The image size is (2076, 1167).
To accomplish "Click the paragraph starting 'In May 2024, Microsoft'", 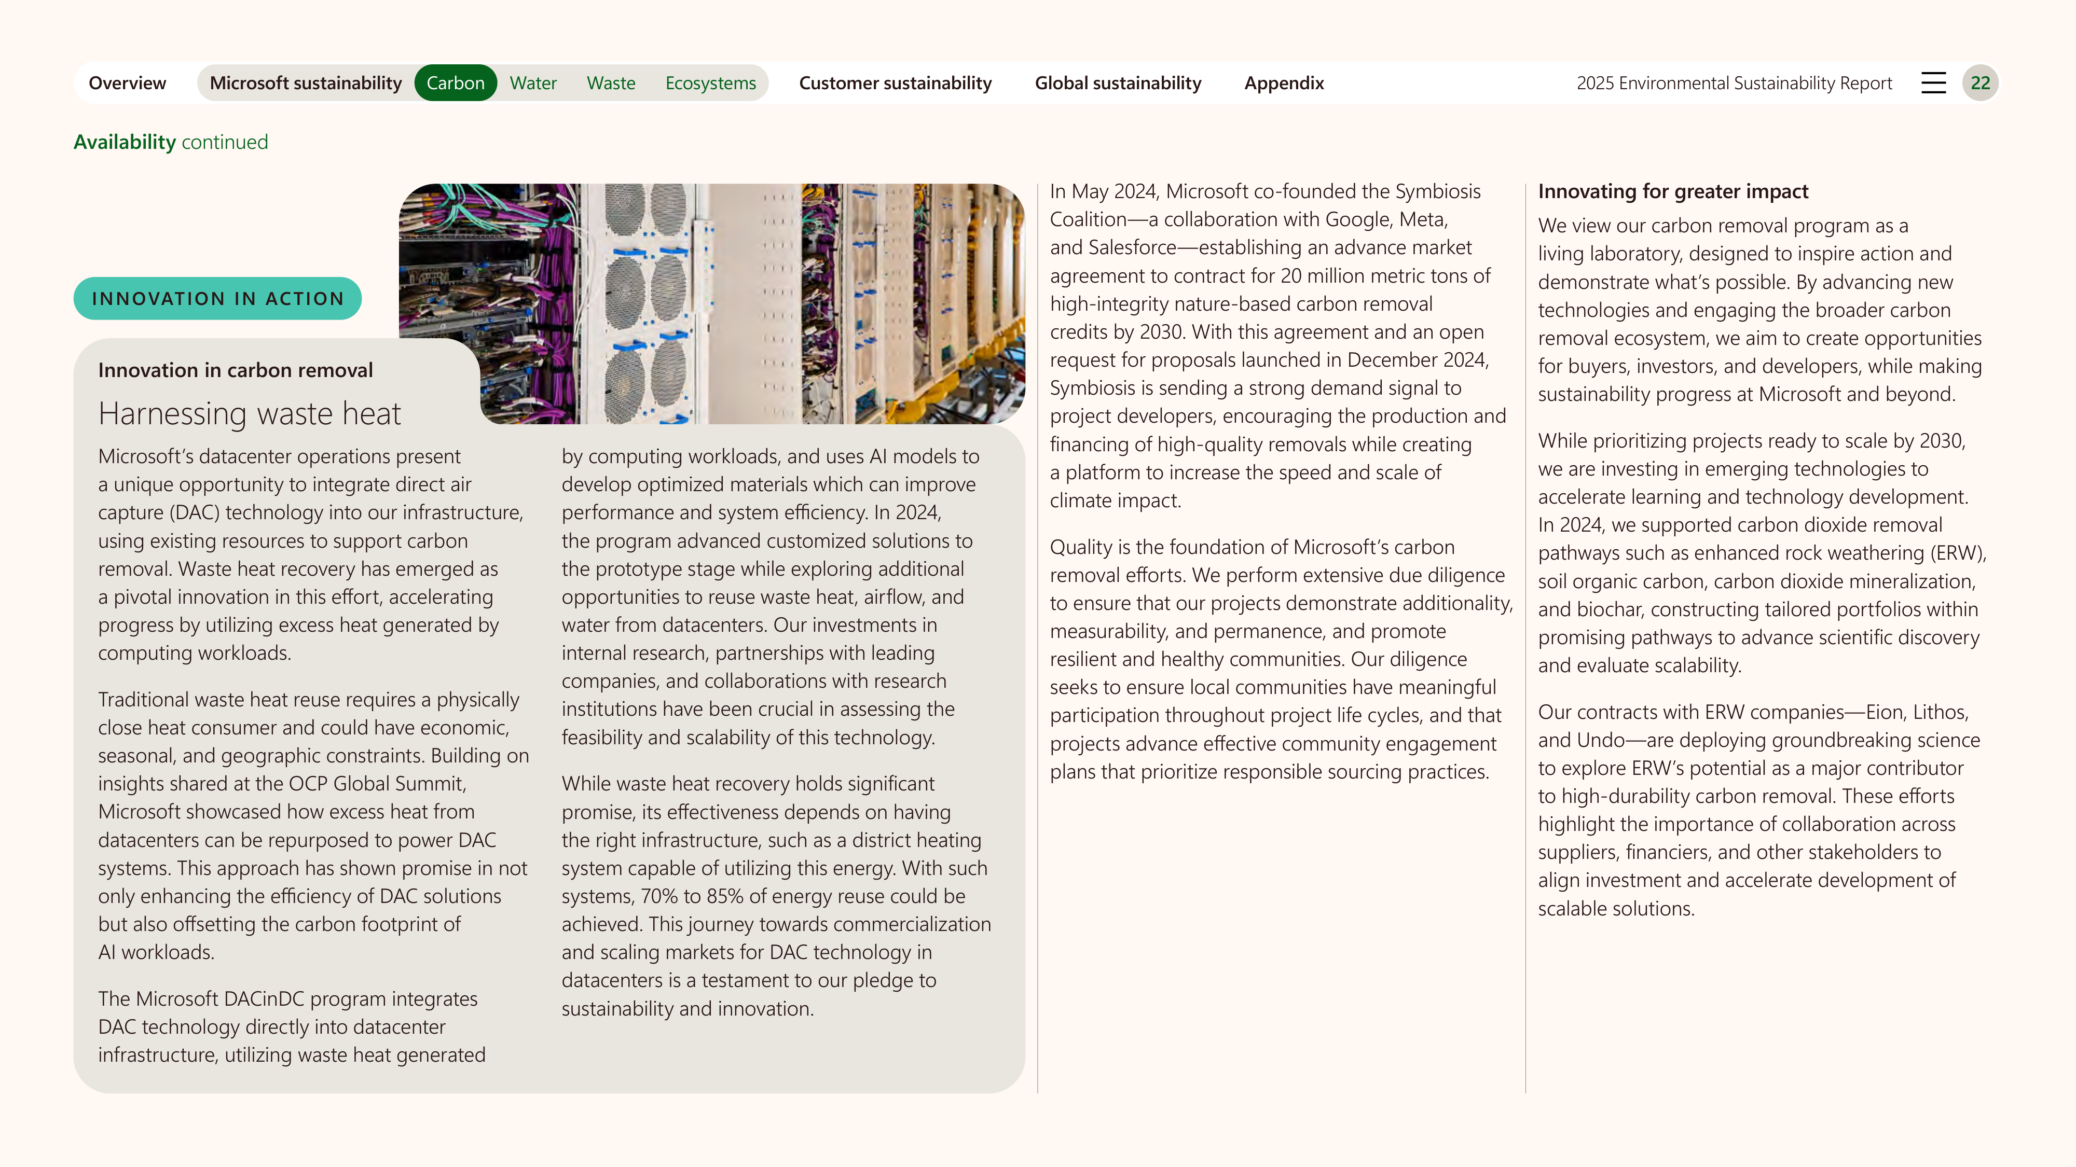I will [1278, 345].
